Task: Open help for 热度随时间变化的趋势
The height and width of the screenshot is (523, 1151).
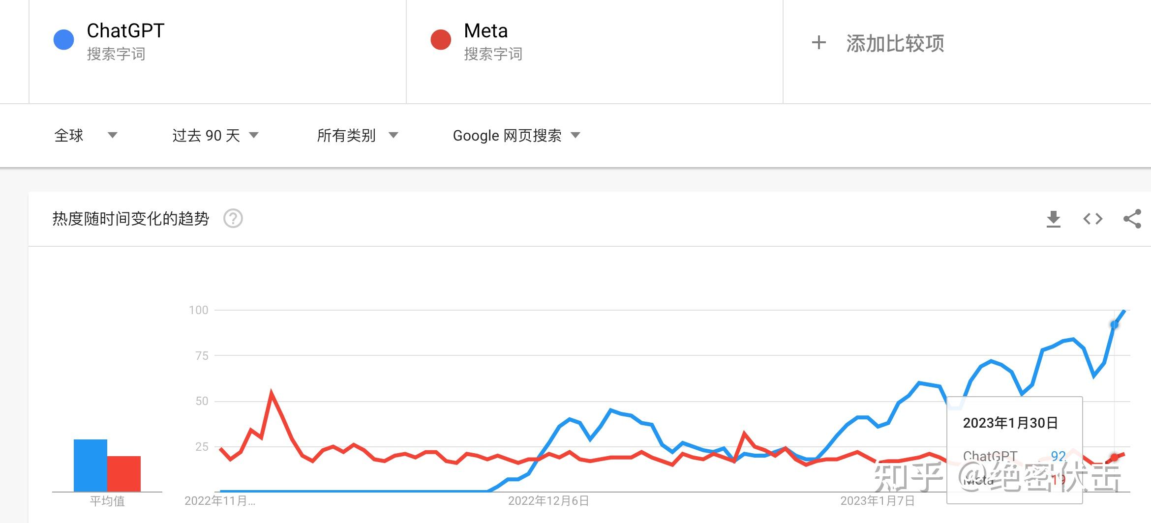Action: (x=233, y=218)
